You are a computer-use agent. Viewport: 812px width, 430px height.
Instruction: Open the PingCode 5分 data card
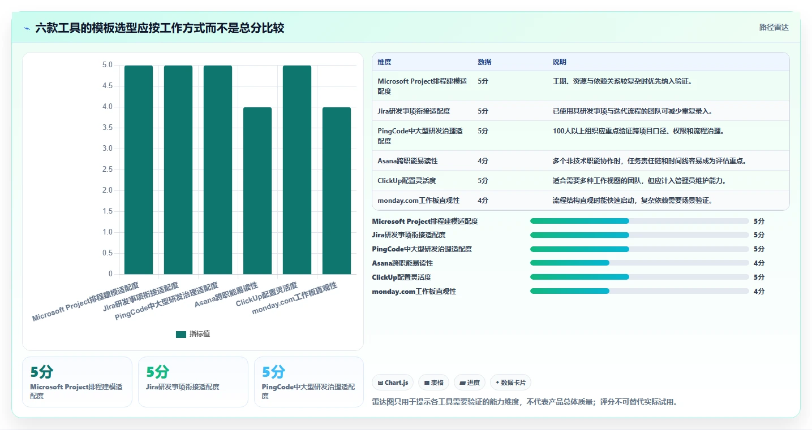click(x=309, y=382)
